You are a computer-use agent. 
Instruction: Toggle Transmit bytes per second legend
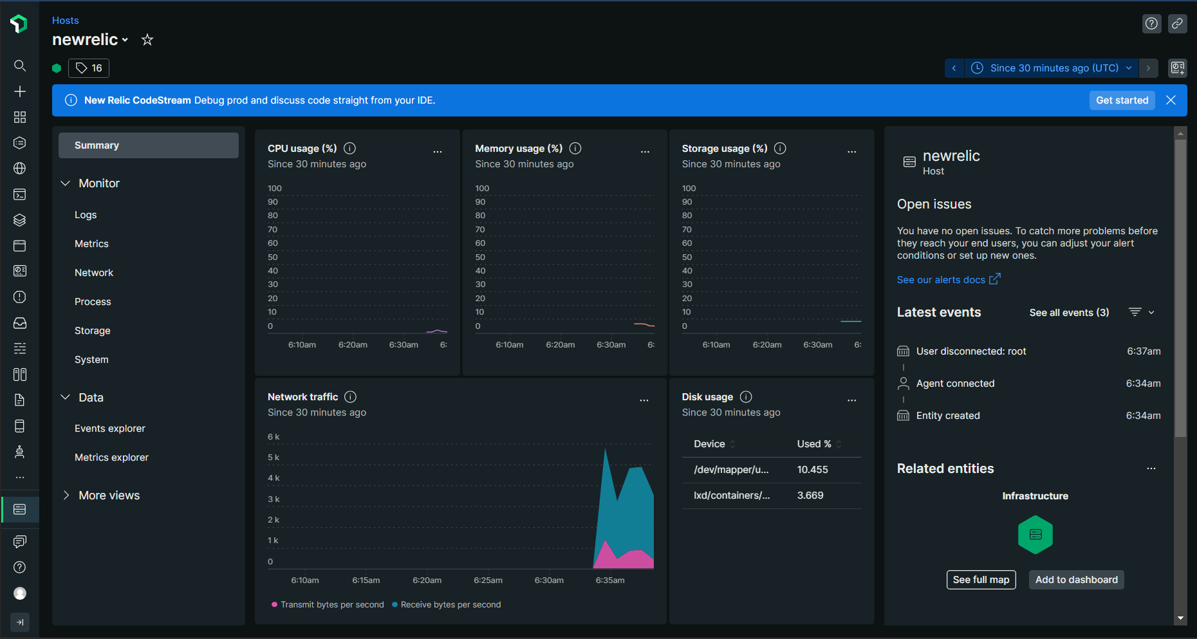328,605
